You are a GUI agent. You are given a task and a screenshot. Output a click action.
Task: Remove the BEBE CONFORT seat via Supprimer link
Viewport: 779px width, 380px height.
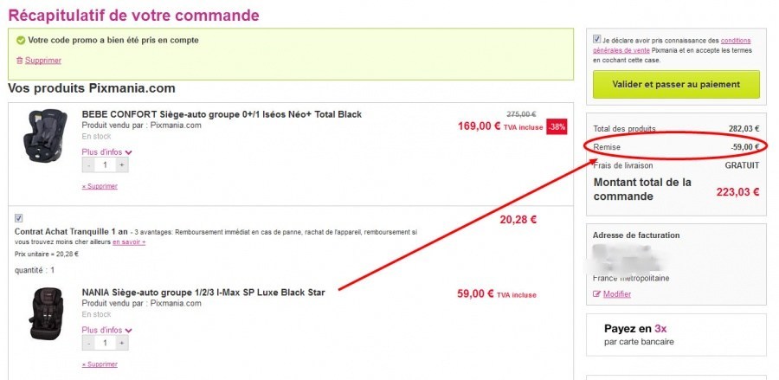(x=100, y=186)
